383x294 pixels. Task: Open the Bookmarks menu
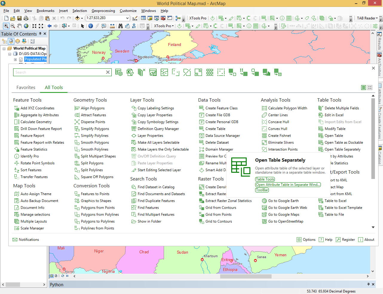click(x=46, y=11)
